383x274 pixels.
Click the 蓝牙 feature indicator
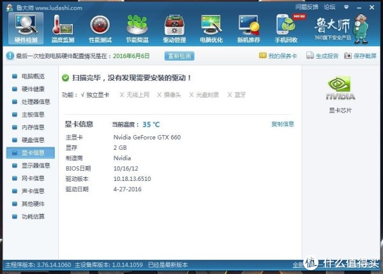click(236, 95)
